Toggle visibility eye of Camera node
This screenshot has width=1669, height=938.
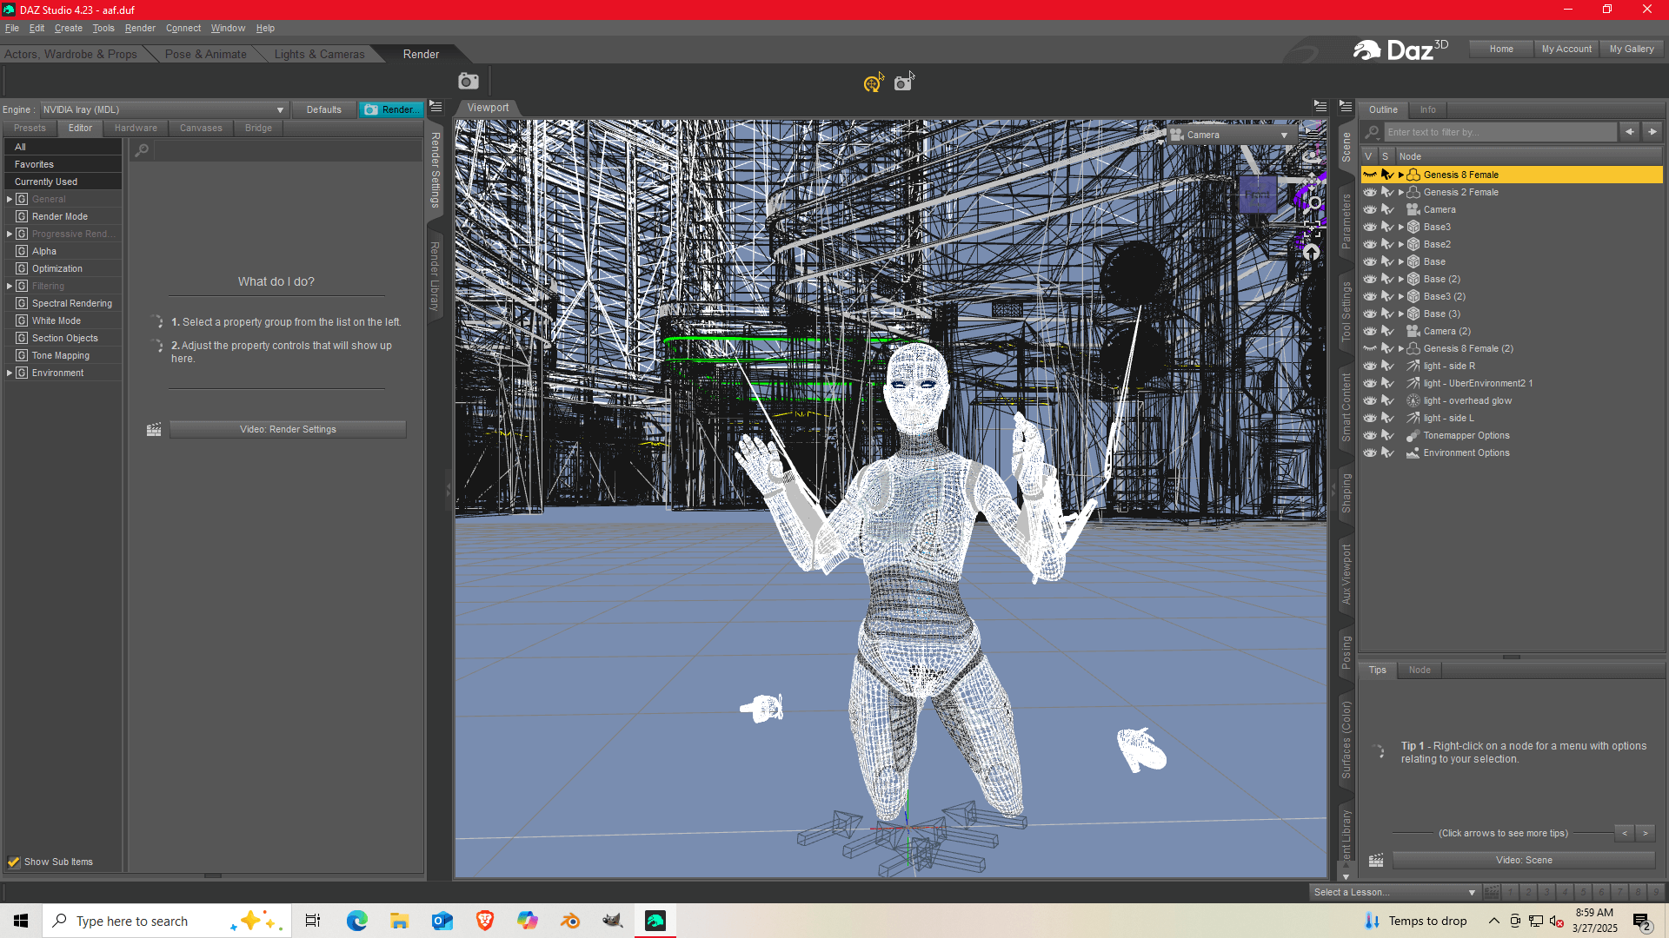(x=1370, y=209)
